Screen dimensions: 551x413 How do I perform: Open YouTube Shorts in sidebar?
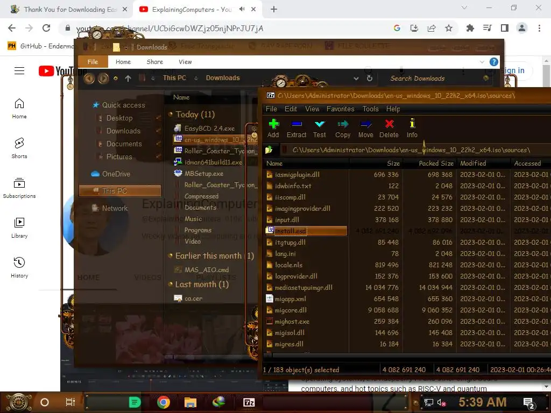(19, 148)
